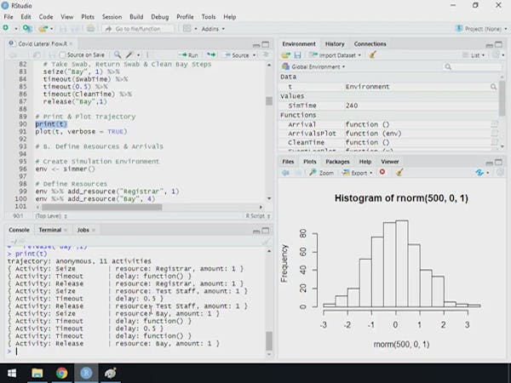Screen dimensions: 511x383
Task: Minimize the Environment pane
Action: click(489, 44)
